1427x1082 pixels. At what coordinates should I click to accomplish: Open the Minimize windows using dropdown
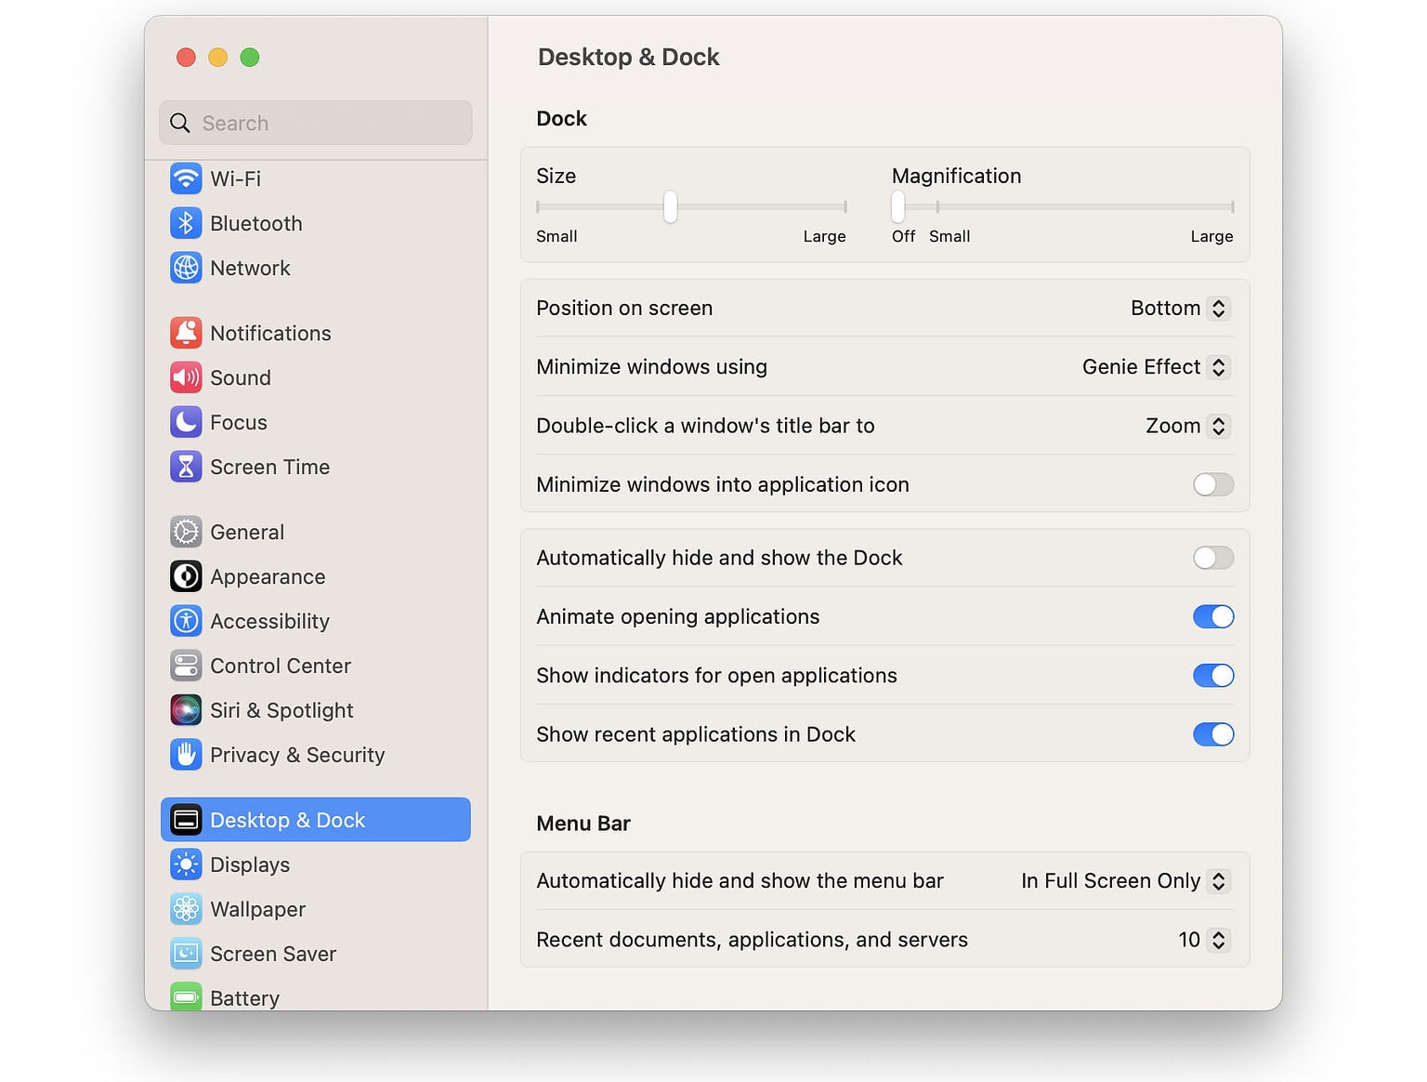(x=1218, y=367)
